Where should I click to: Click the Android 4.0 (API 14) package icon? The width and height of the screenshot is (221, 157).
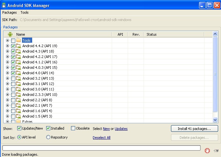18,73
